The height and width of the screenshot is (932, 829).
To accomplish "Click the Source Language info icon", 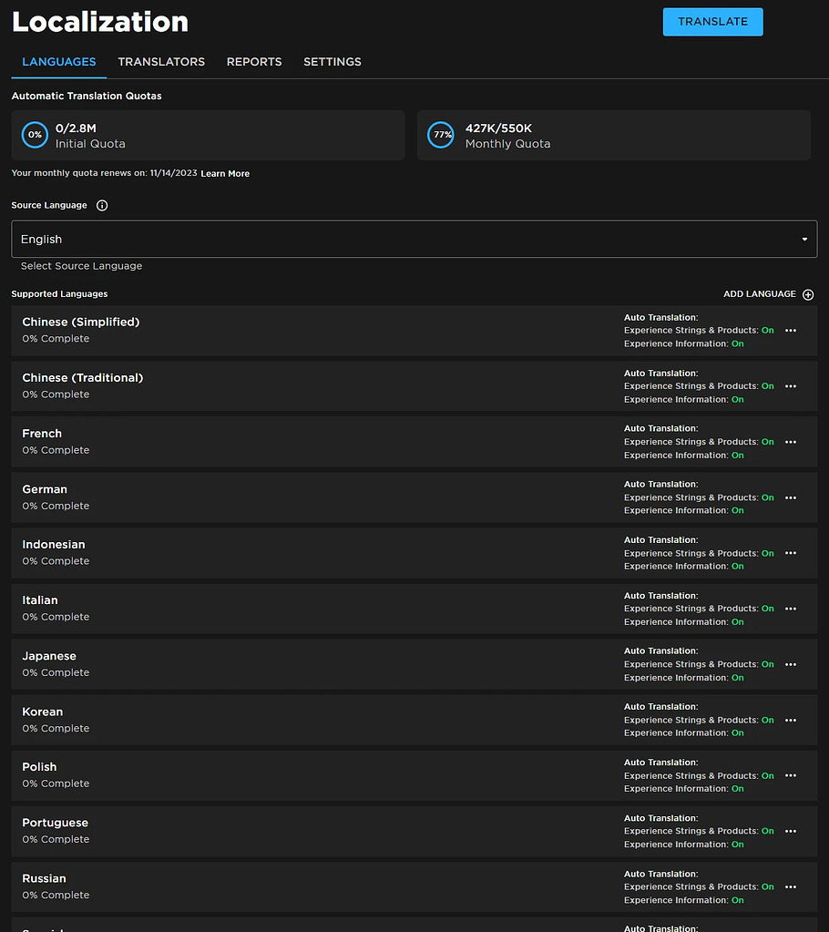I will coord(101,205).
